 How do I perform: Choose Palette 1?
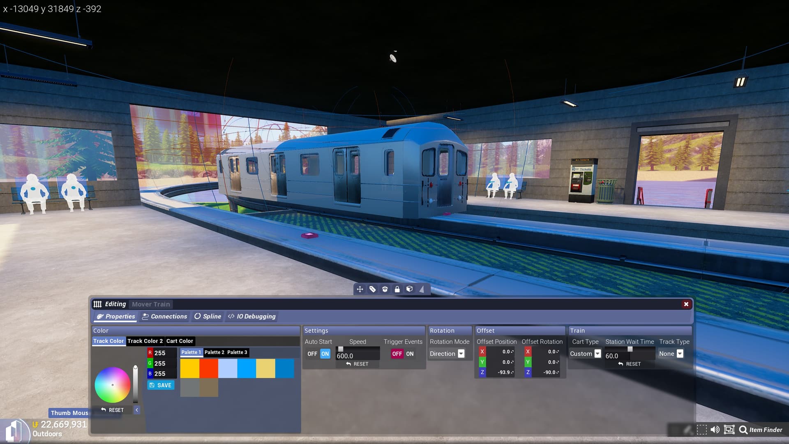click(191, 352)
